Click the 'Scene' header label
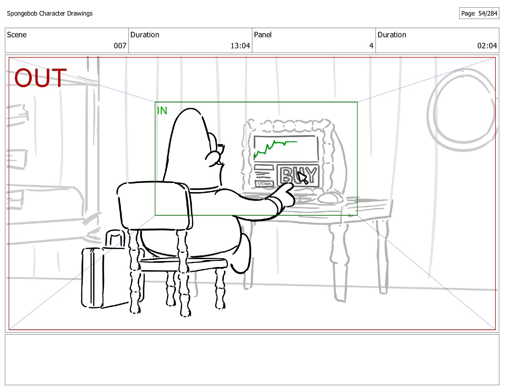This screenshot has width=505, height=390. click(x=17, y=35)
